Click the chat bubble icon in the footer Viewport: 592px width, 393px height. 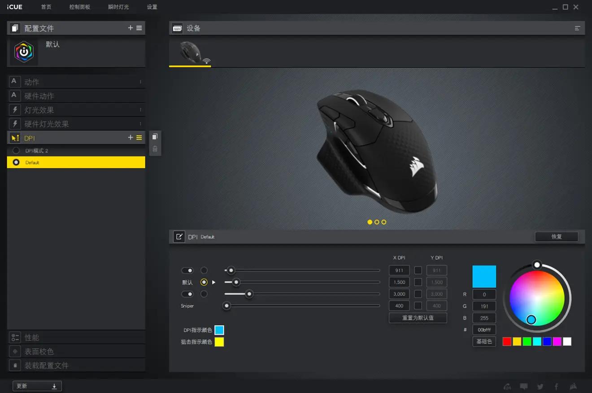coord(523,386)
